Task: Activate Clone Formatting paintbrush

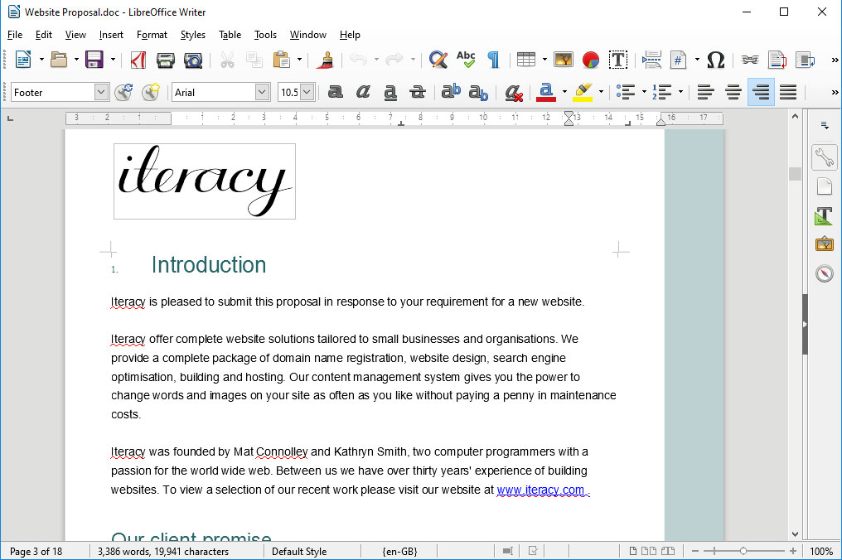Action: coord(325,60)
